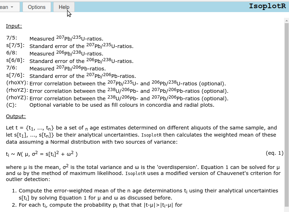
Task: Click the IsoplotR title in the header
Action: (267, 6)
